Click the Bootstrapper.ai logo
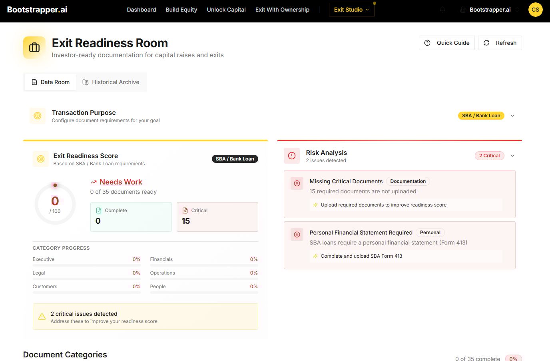This screenshot has width=550, height=361. tap(37, 10)
